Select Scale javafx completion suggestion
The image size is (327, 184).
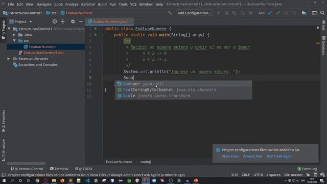point(183,96)
